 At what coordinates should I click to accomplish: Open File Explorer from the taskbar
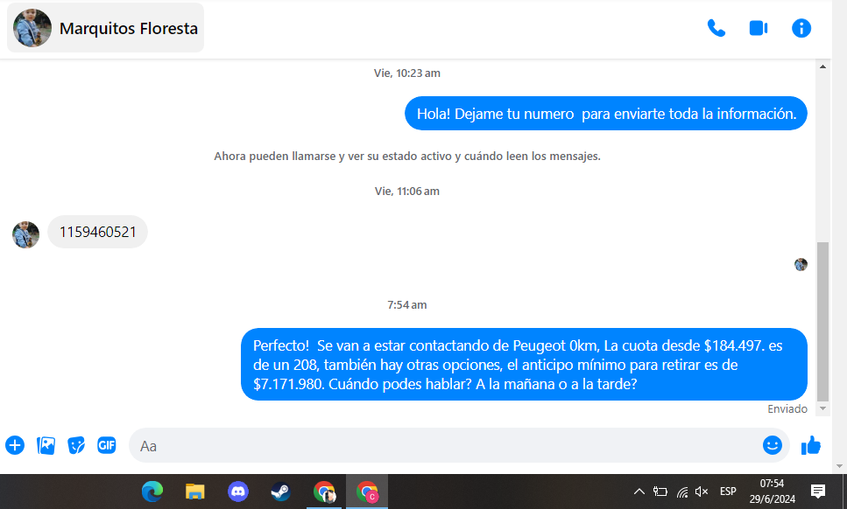(195, 492)
